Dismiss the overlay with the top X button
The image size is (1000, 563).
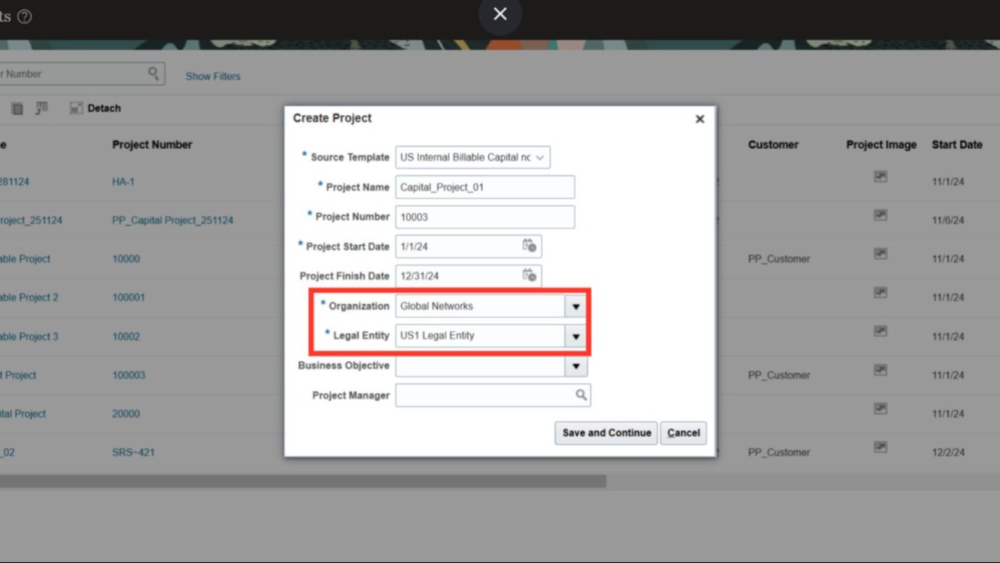(500, 14)
